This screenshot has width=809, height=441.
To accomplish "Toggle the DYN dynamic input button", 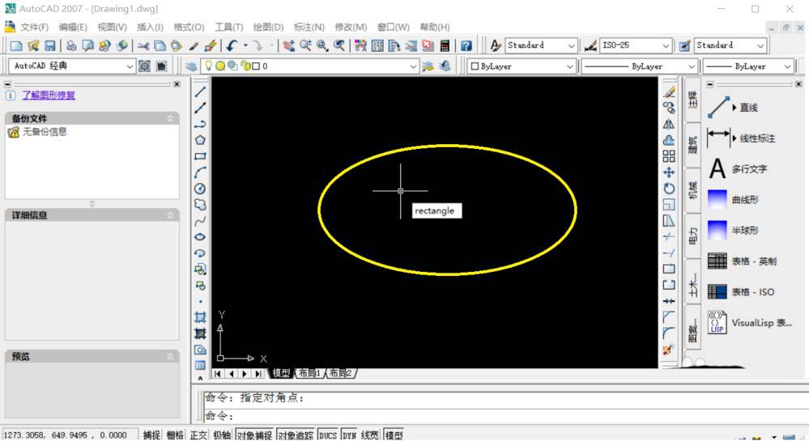I will (349, 435).
